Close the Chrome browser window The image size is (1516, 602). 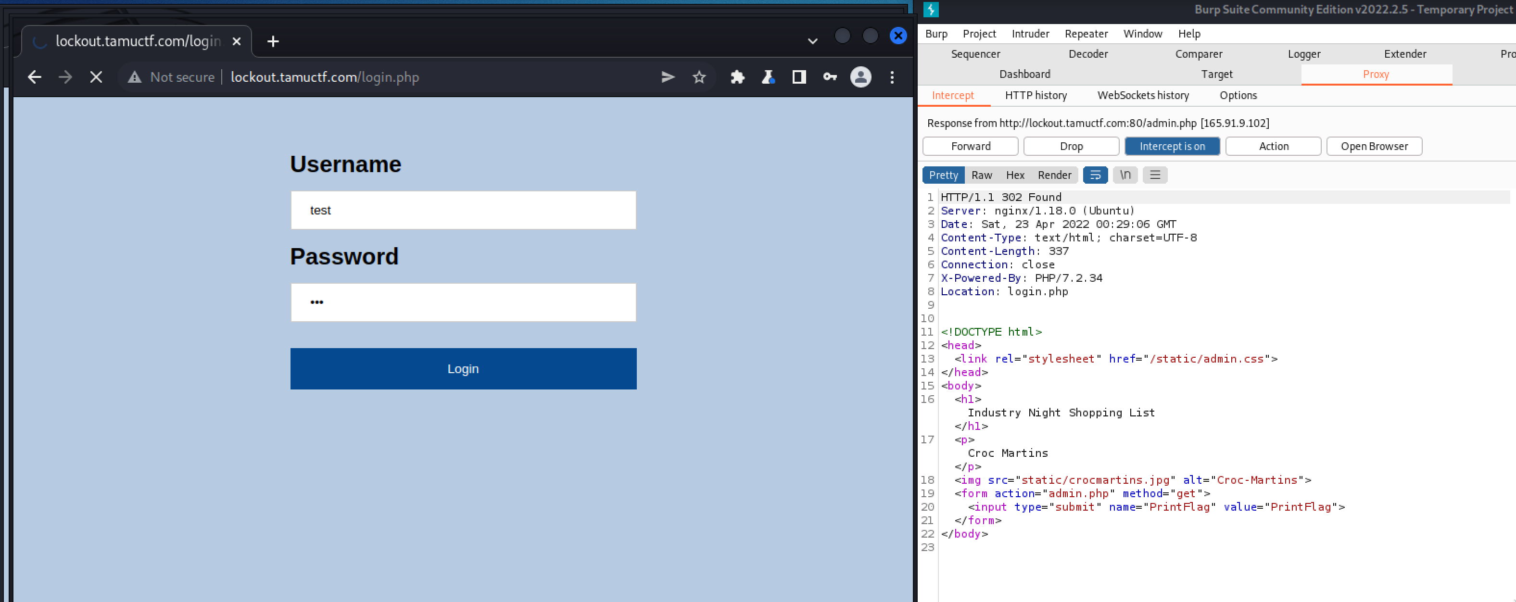tap(898, 36)
